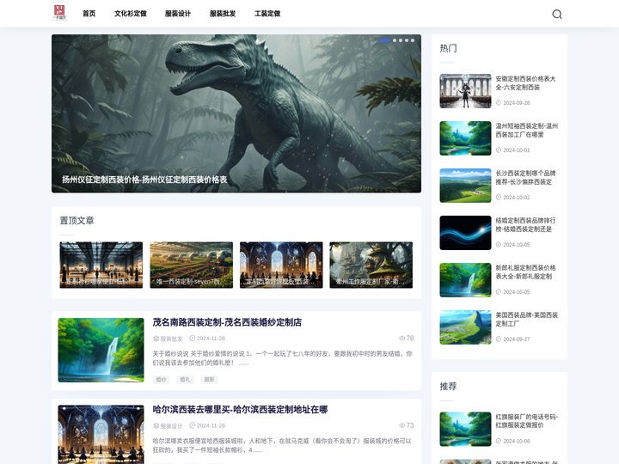619x464 pixels.
Task: Open banner title 扬州仪征定制西装价格
Action: point(144,180)
